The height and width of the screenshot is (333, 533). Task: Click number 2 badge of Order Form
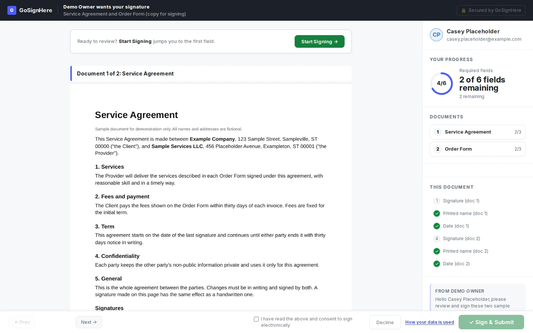point(438,149)
